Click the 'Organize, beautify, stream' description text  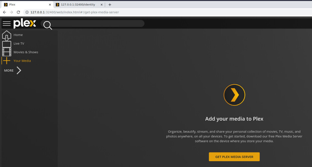click(x=234, y=136)
